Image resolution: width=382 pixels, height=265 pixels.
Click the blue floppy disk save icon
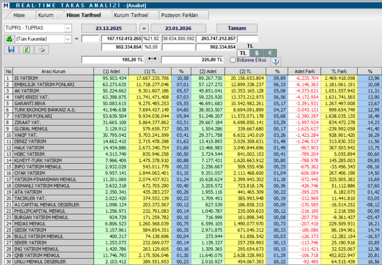(x=11, y=49)
